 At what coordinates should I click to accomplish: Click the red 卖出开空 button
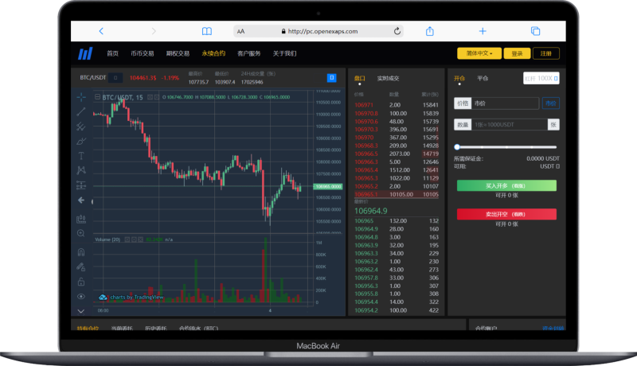[506, 214]
